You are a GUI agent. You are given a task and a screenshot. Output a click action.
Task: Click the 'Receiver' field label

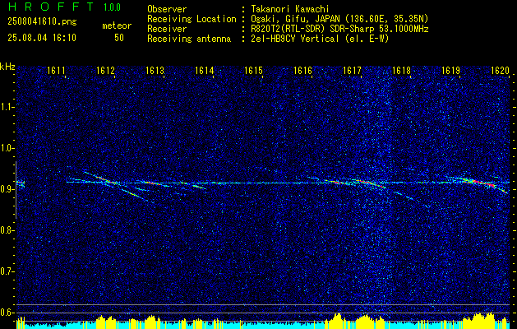tap(167, 29)
